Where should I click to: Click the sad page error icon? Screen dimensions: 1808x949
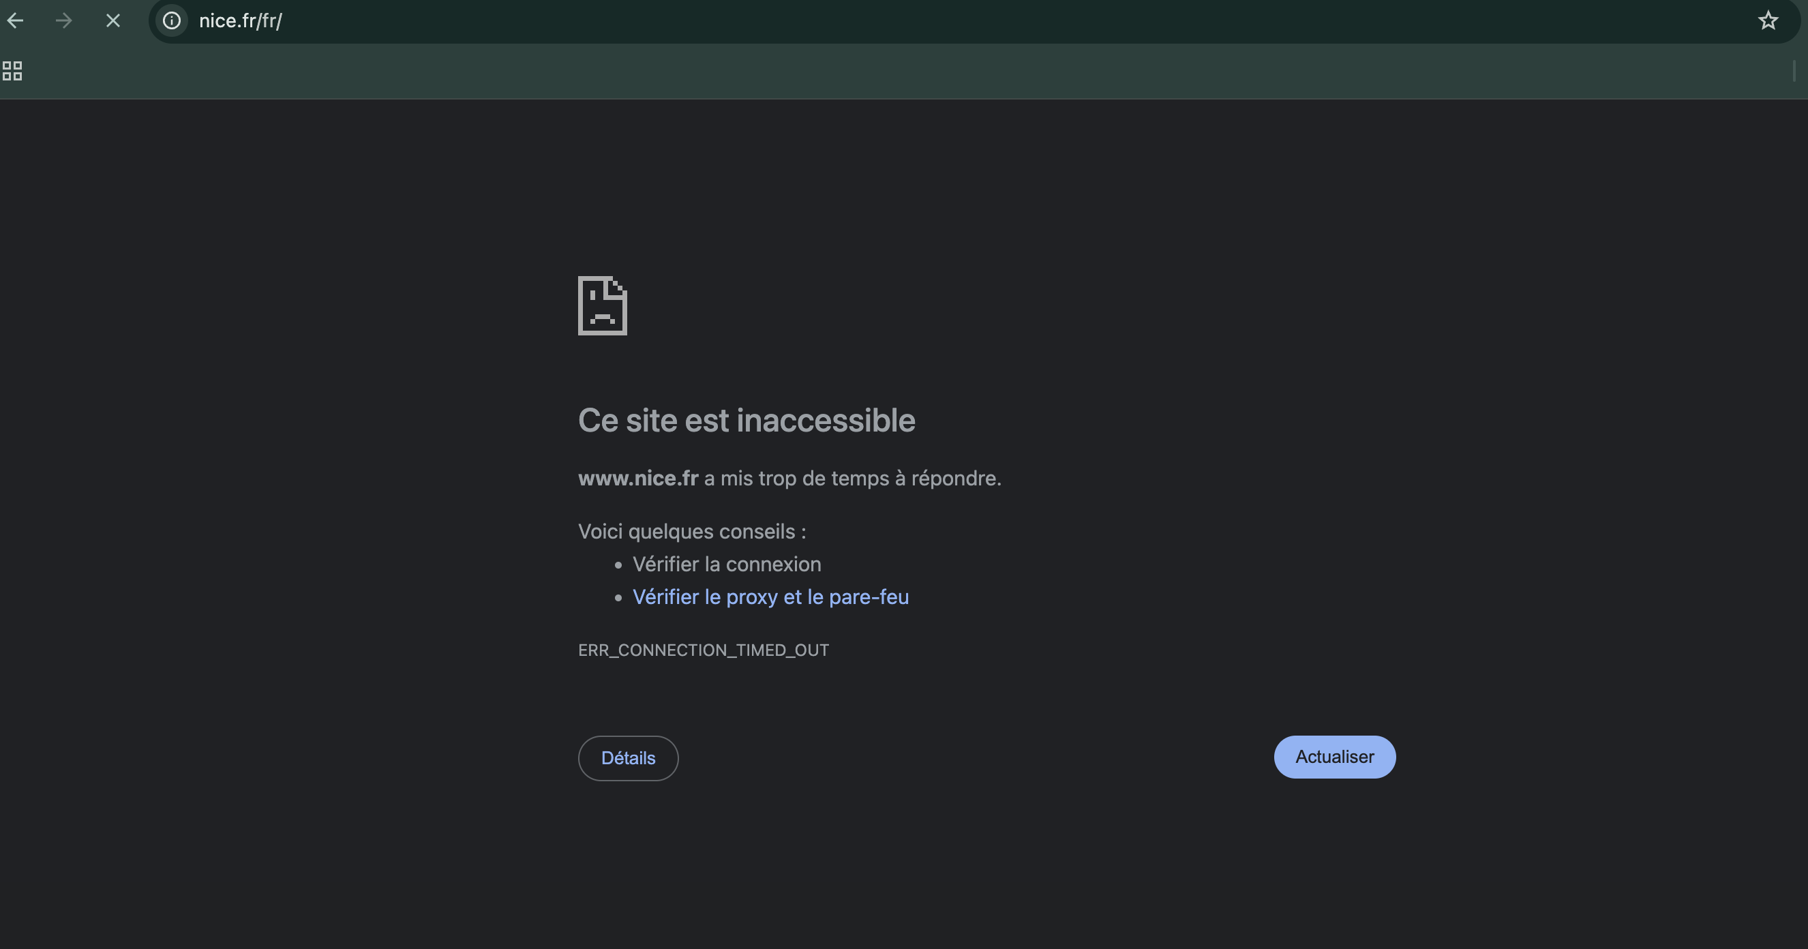(x=602, y=305)
